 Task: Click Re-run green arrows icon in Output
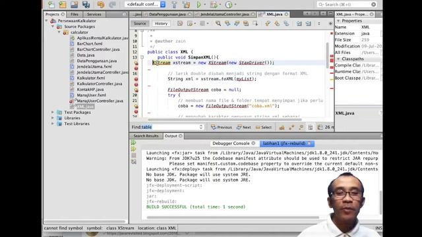(x=133, y=143)
